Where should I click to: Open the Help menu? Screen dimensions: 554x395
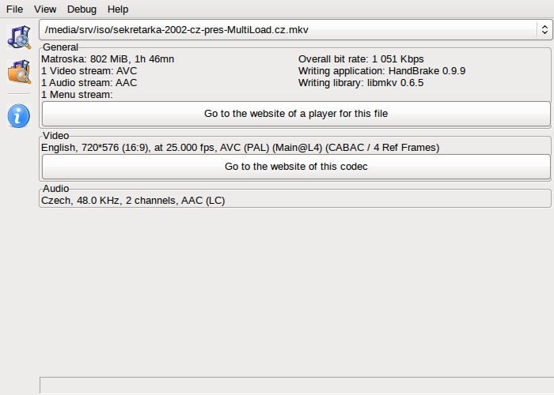pos(118,9)
